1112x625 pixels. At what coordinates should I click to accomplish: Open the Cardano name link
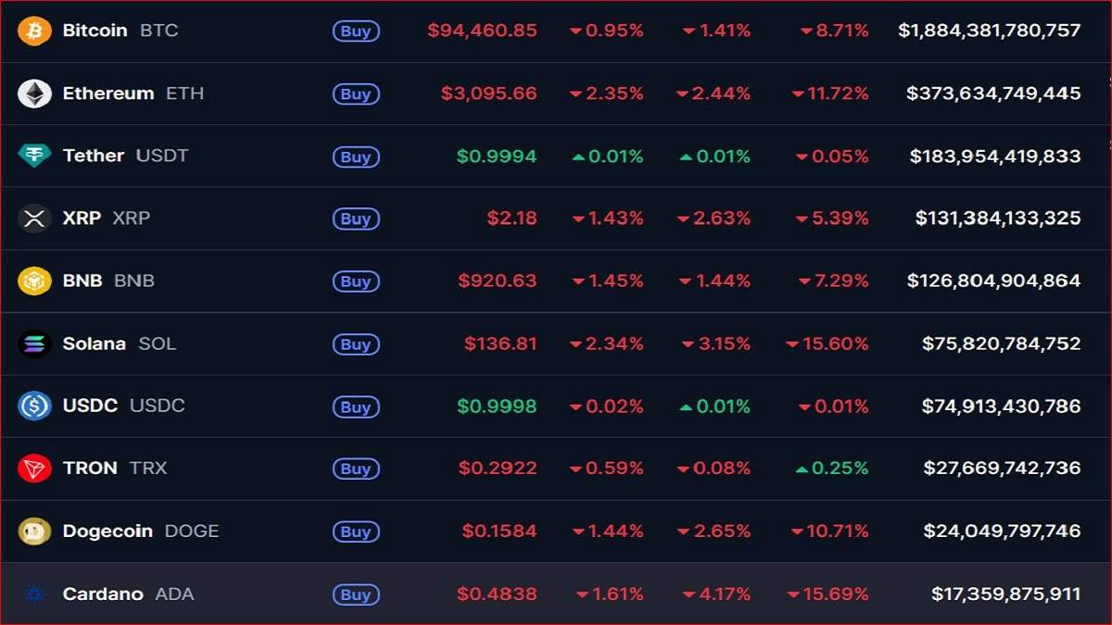coord(102,594)
